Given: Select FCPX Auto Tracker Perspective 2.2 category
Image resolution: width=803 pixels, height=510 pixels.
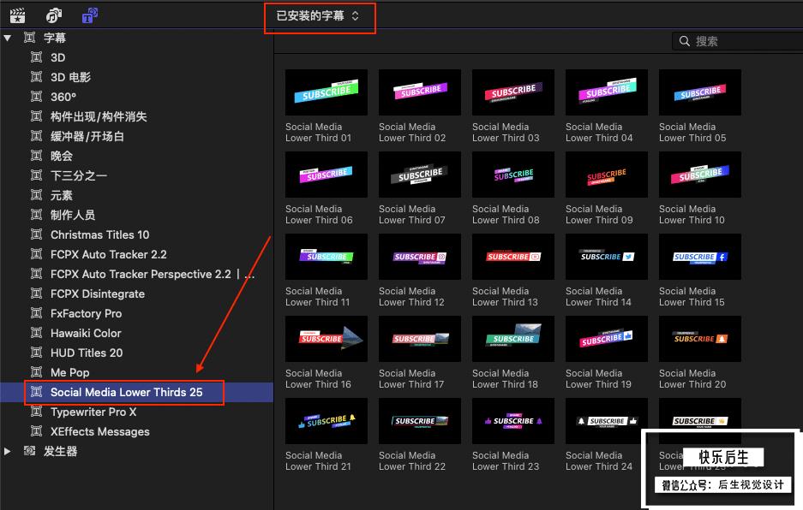Looking at the screenshot, I should coord(152,274).
